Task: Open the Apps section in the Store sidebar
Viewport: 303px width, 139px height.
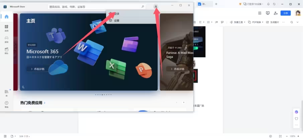Action: coord(7,28)
